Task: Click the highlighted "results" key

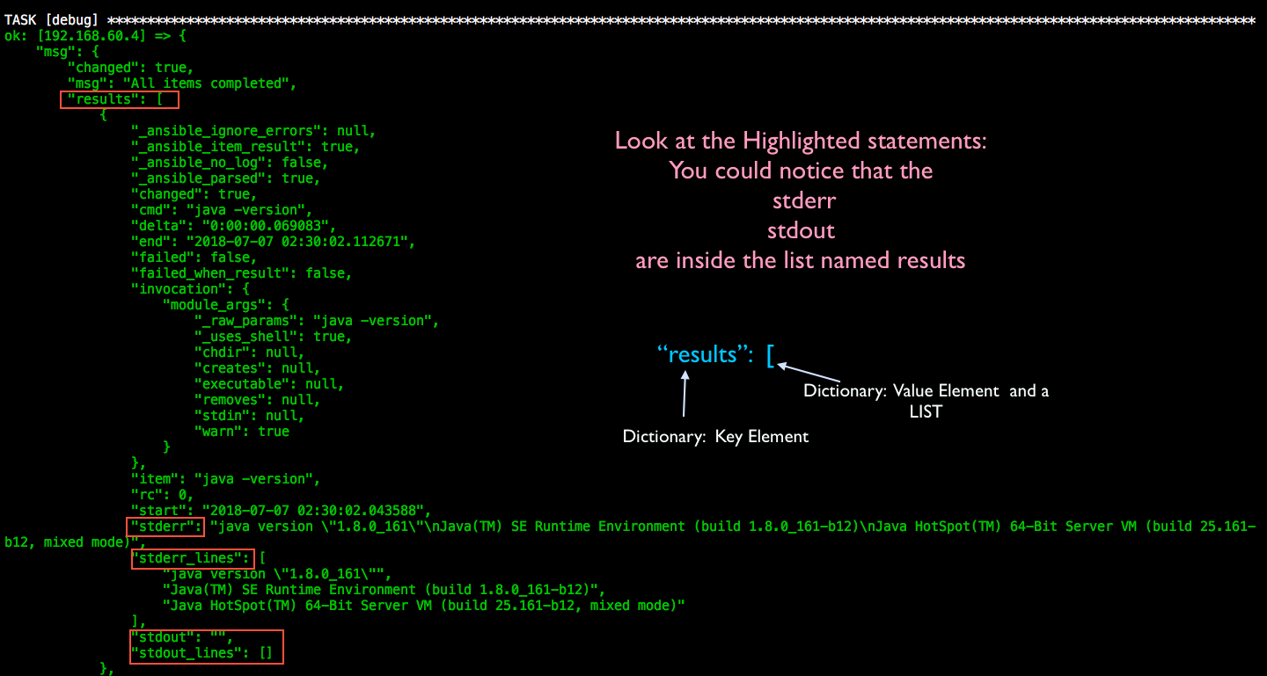Action: click(x=118, y=98)
